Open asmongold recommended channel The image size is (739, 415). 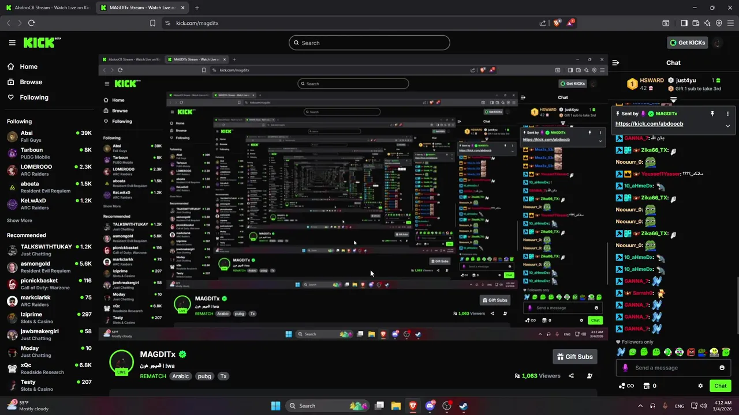click(x=49, y=267)
